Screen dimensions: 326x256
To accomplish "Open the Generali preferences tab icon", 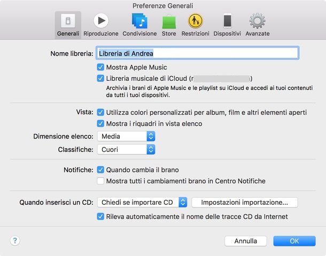I will (68, 21).
